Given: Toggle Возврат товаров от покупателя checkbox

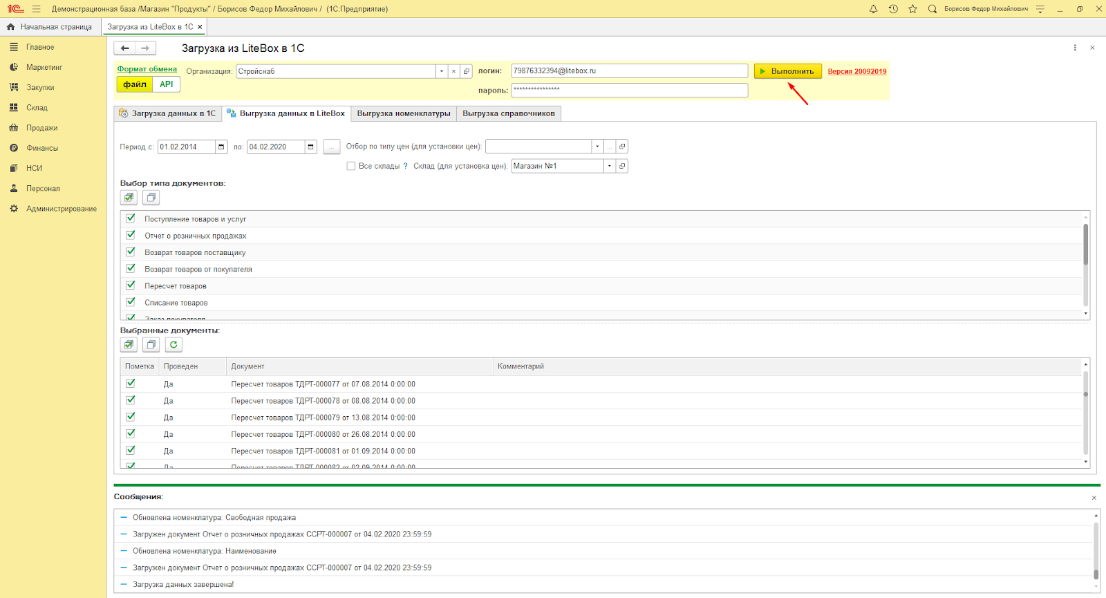Looking at the screenshot, I should (x=131, y=268).
